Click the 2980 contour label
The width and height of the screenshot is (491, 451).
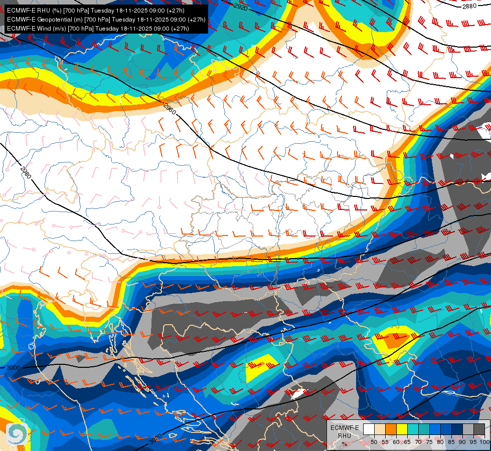(26, 172)
